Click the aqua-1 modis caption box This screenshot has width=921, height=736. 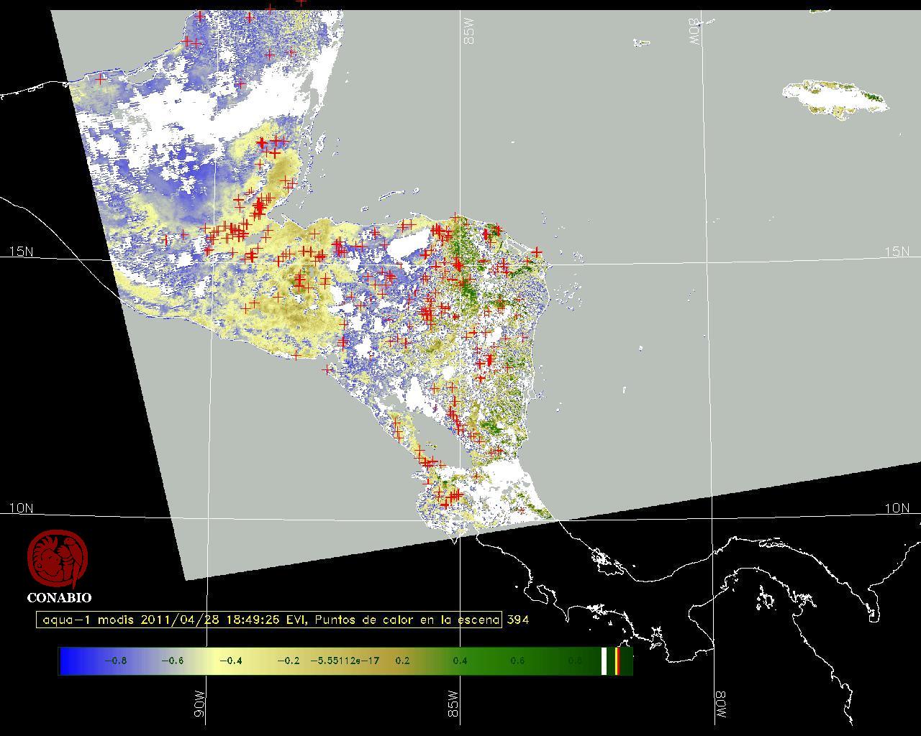tap(269, 620)
